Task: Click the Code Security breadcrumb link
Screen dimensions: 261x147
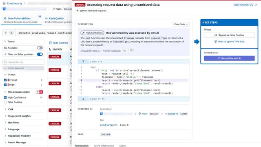Action: click(15, 3)
